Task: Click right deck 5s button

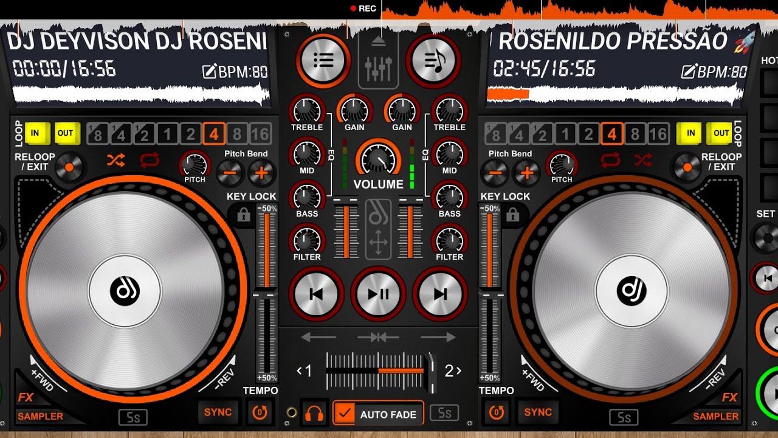Action: pyautogui.click(x=624, y=417)
